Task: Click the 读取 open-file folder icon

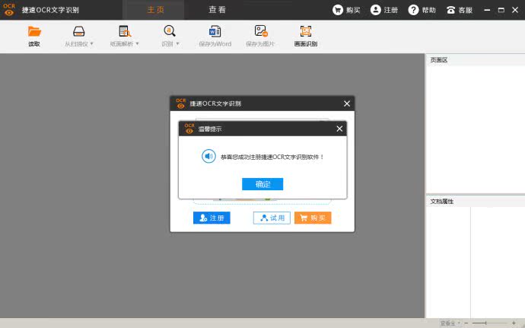Action: [34, 31]
